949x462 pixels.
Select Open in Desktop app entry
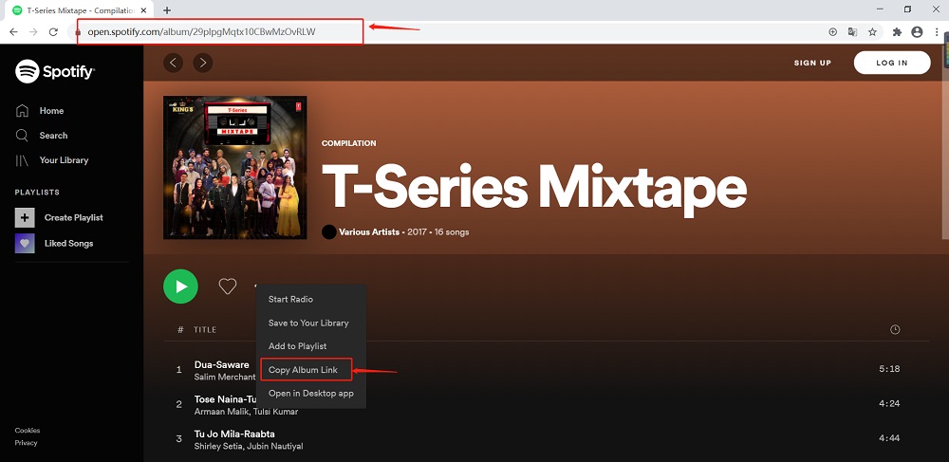[311, 393]
